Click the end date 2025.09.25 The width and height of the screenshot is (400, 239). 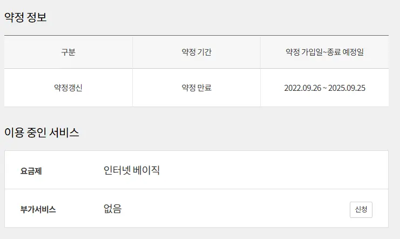coord(347,88)
